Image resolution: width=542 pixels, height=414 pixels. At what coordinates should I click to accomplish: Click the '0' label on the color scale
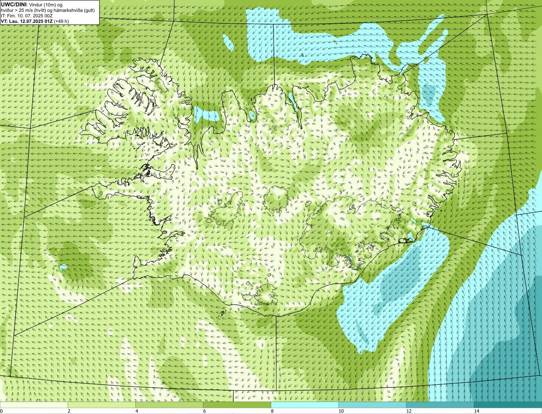click(1, 411)
